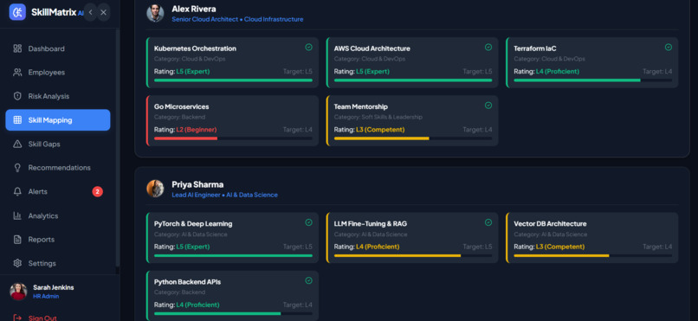Screen dimensions: 698x321
Task: Click the Reports document icon
Action: (17, 240)
